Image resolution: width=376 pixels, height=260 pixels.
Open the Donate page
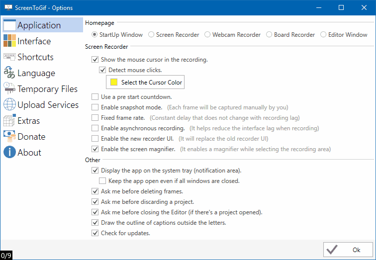tap(43, 137)
